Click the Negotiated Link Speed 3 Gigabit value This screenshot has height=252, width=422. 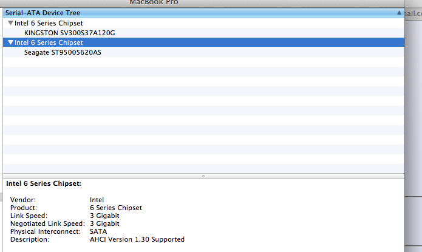click(x=104, y=223)
